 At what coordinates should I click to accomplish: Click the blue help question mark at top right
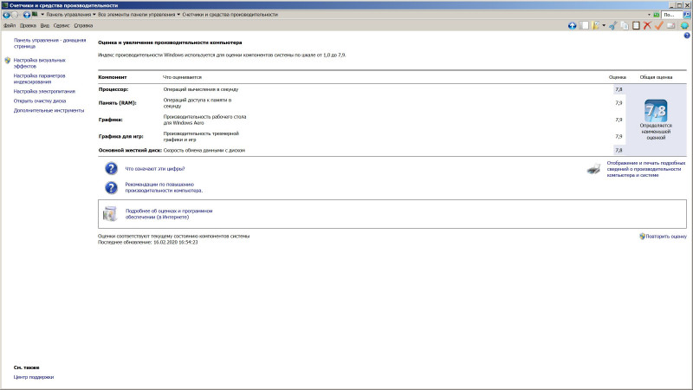[687, 36]
